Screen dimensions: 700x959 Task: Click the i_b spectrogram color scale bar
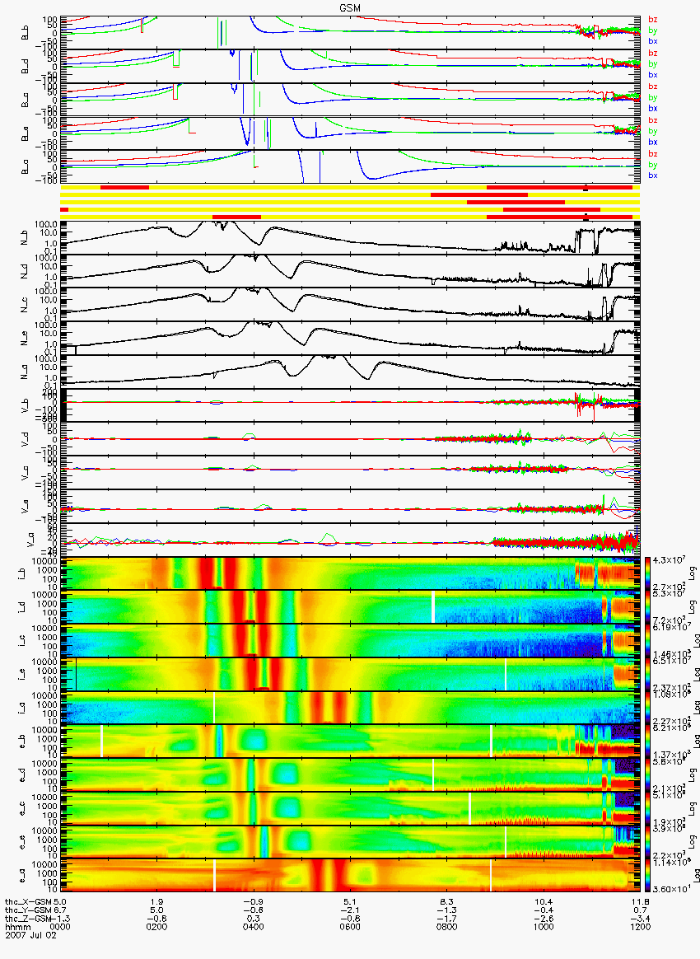[648, 573]
